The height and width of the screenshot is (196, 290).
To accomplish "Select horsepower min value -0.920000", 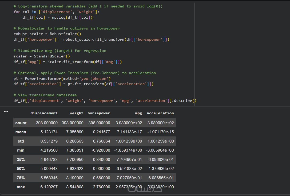I will coord(101,150).
